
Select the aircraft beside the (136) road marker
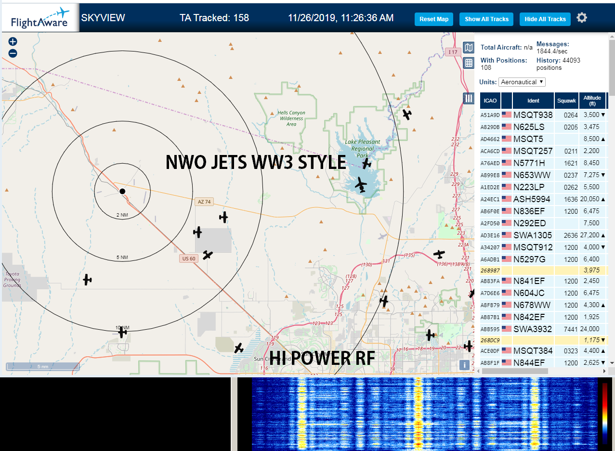pyautogui.click(x=439, y=253)
